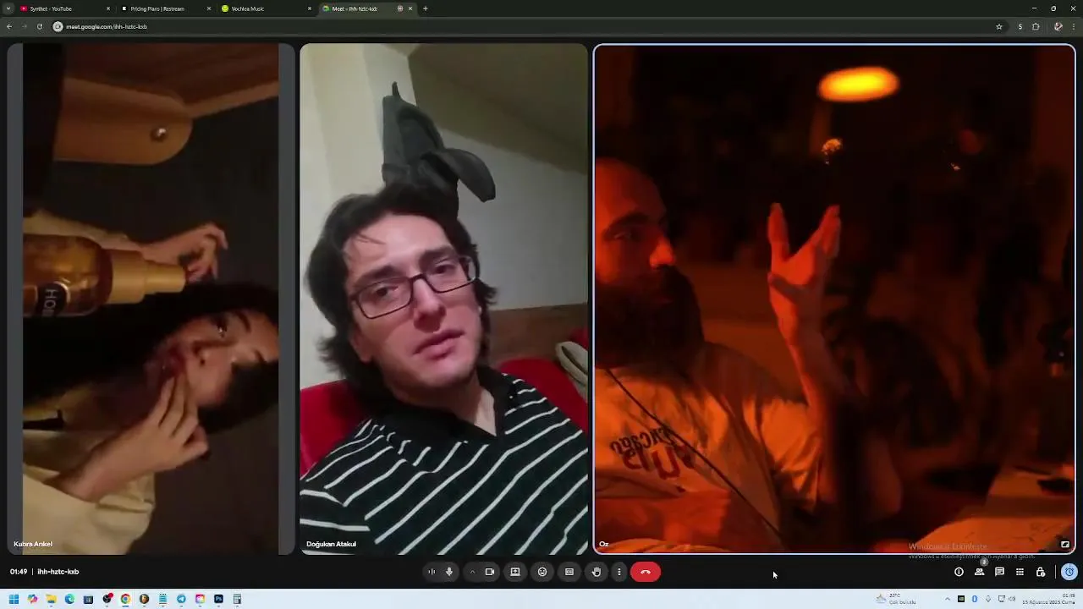Click picture-in-picture icon on Oz's tile
The height and width of the screenshot is (609, 1083).
[1065, 544]
